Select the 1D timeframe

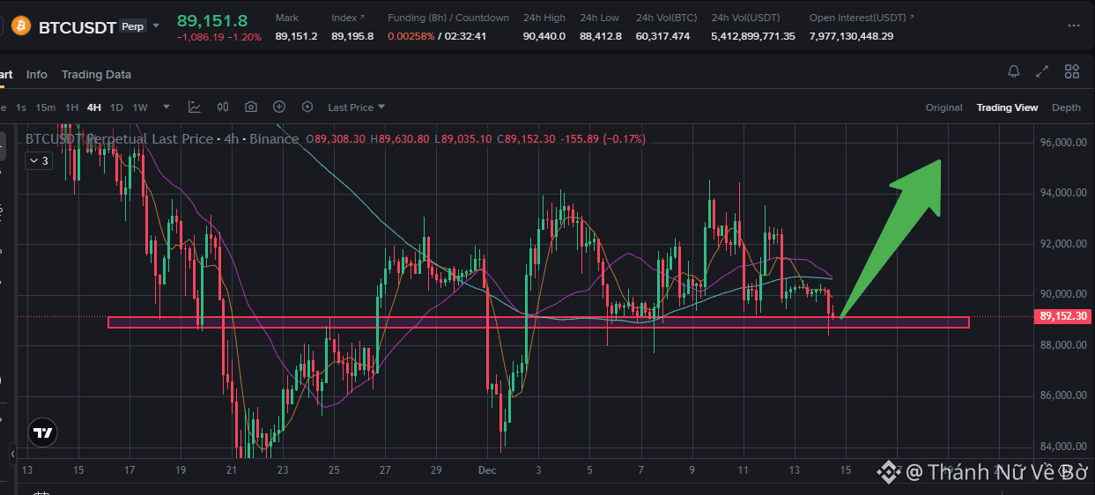116,107
